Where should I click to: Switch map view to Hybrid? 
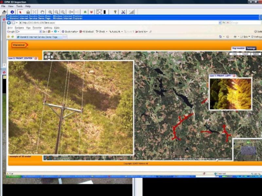(x=256, y=54)
